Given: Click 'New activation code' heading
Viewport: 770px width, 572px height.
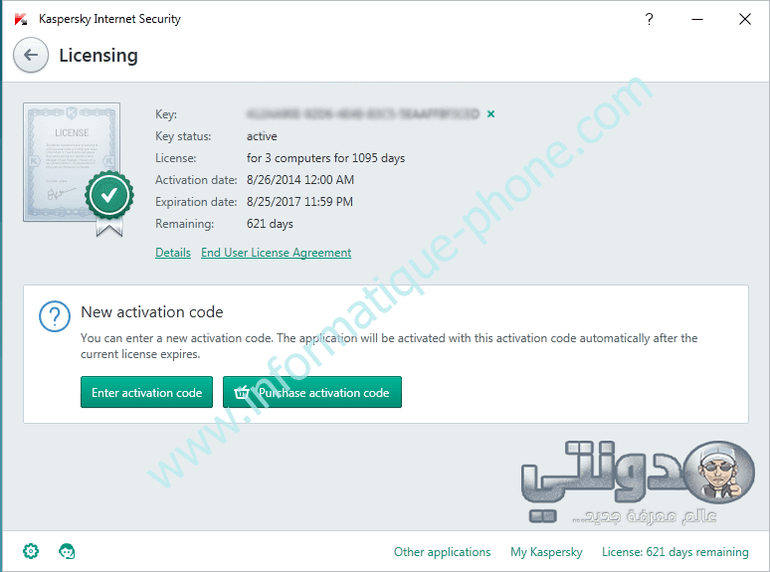Looking at the screenshot, I should (152, 311).
